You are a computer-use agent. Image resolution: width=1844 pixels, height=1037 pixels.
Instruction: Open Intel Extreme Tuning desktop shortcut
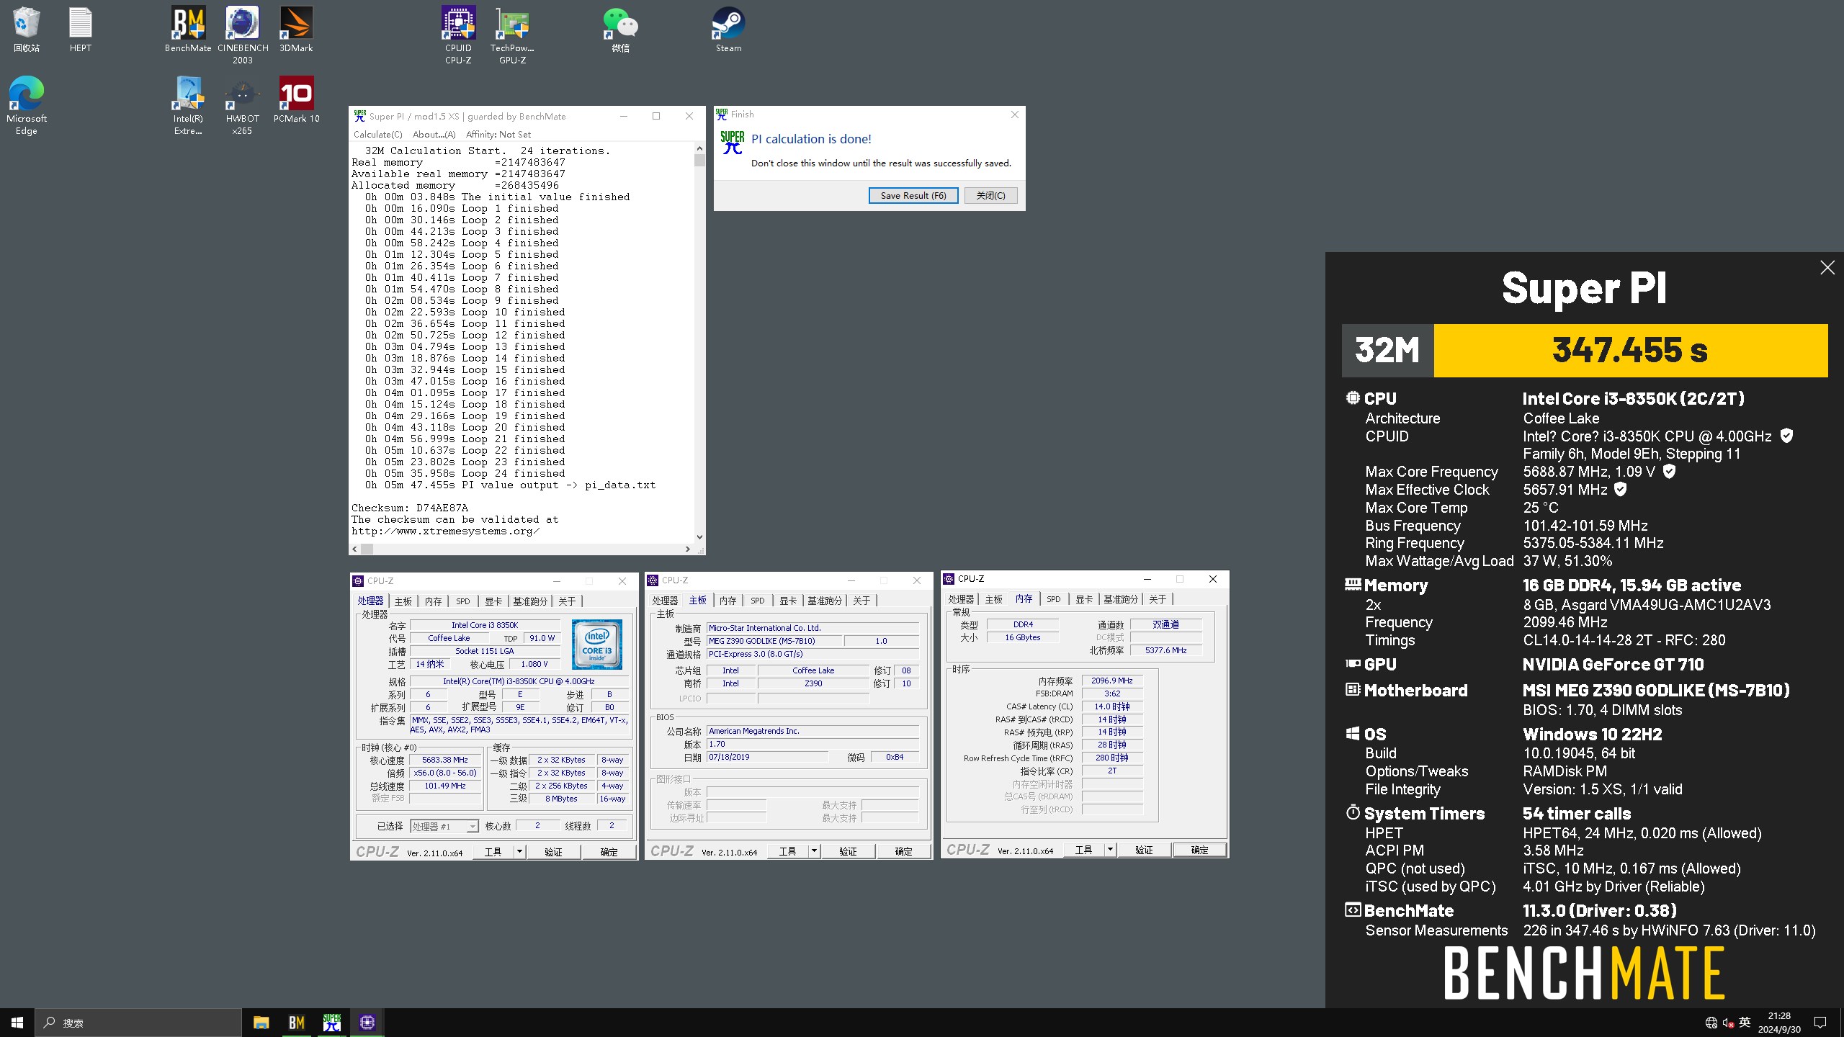point(188,105)
